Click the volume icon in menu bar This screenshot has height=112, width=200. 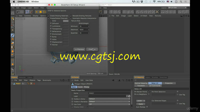tap(172, 2)
